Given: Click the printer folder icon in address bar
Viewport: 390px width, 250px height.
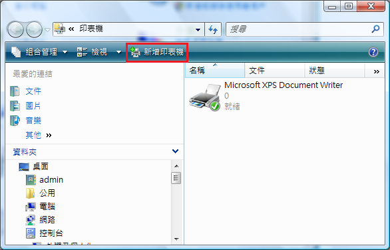Looking at the screenshot, I should point(60,29).
